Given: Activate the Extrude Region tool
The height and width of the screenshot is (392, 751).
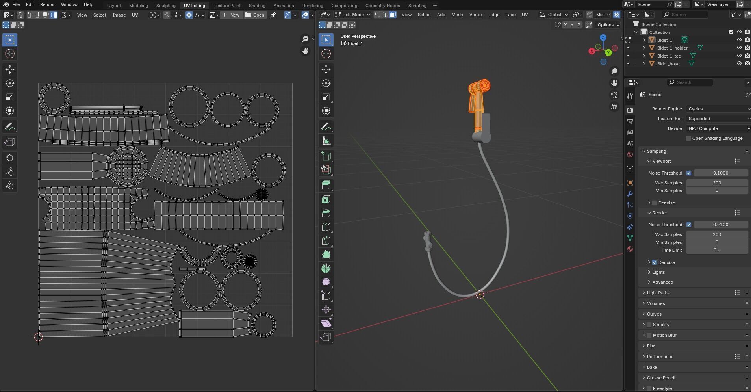Looking at the screenshot, I should point(326,186).
